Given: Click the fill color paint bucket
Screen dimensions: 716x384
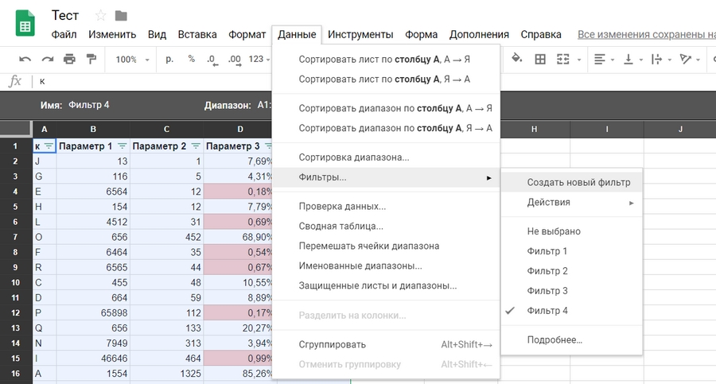Looking at the screenshot, I should [x=516, y=59].
